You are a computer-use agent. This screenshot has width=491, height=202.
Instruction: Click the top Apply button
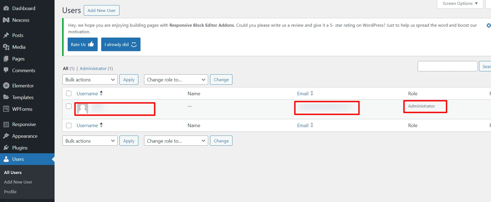coord(129,79)
